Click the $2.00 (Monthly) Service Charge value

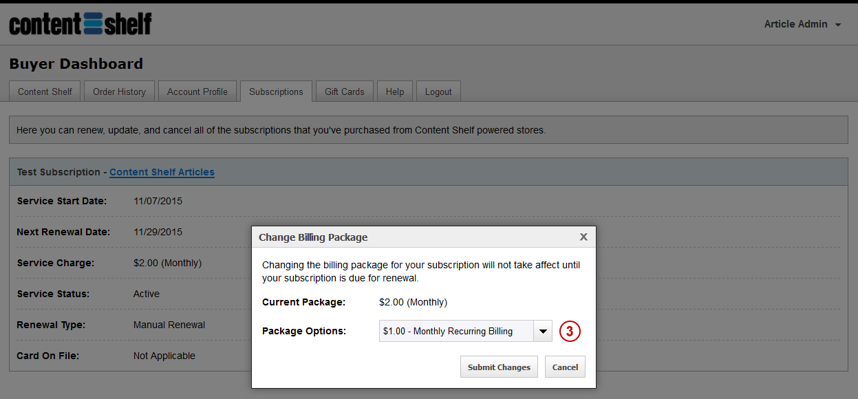click(x=167, y=263)
